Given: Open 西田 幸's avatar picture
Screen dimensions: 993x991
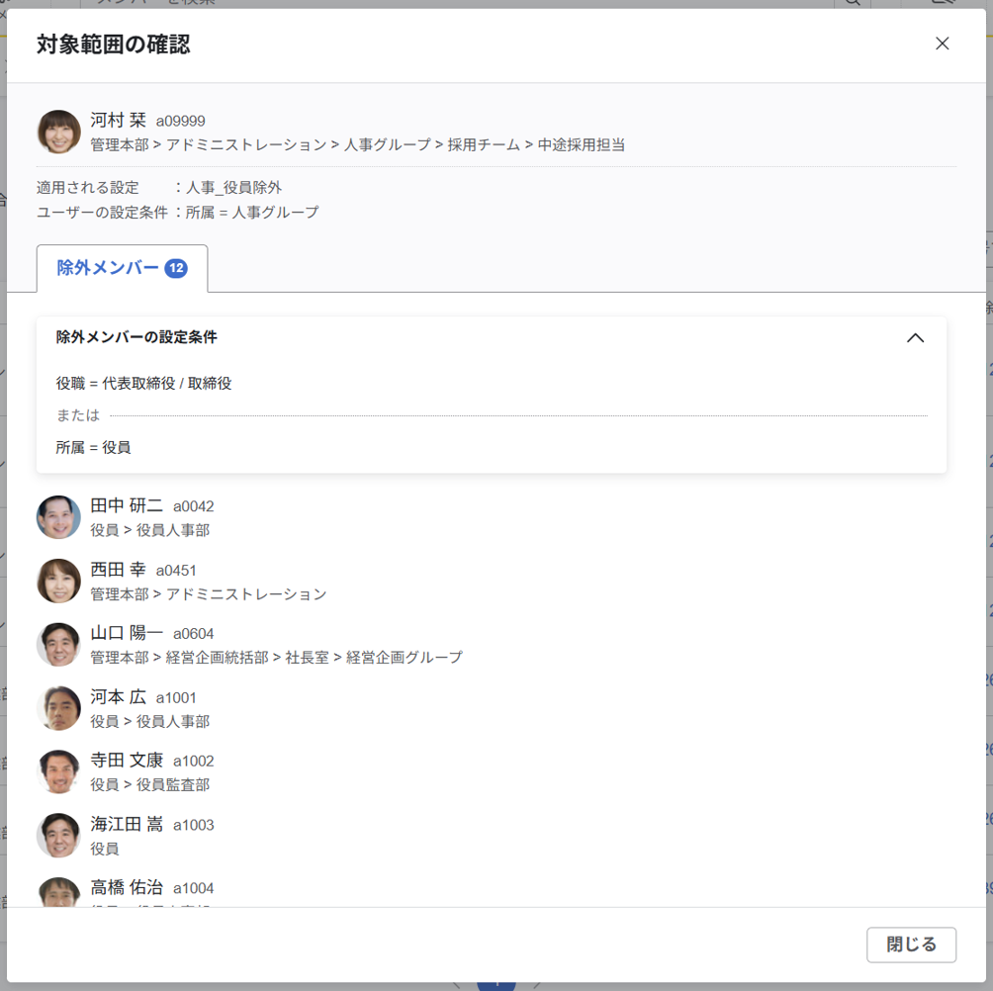Looking at the screenshot, I should 58,581.
